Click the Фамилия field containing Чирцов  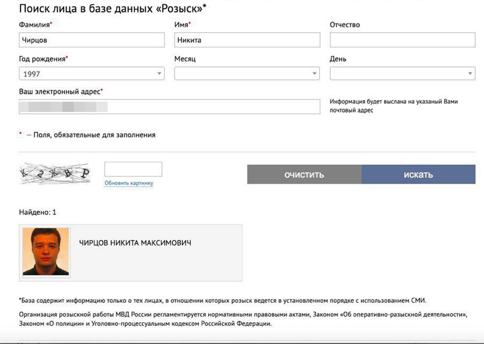click(92, 40)
